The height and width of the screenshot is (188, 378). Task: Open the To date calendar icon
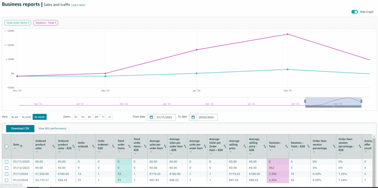[193, 117]
